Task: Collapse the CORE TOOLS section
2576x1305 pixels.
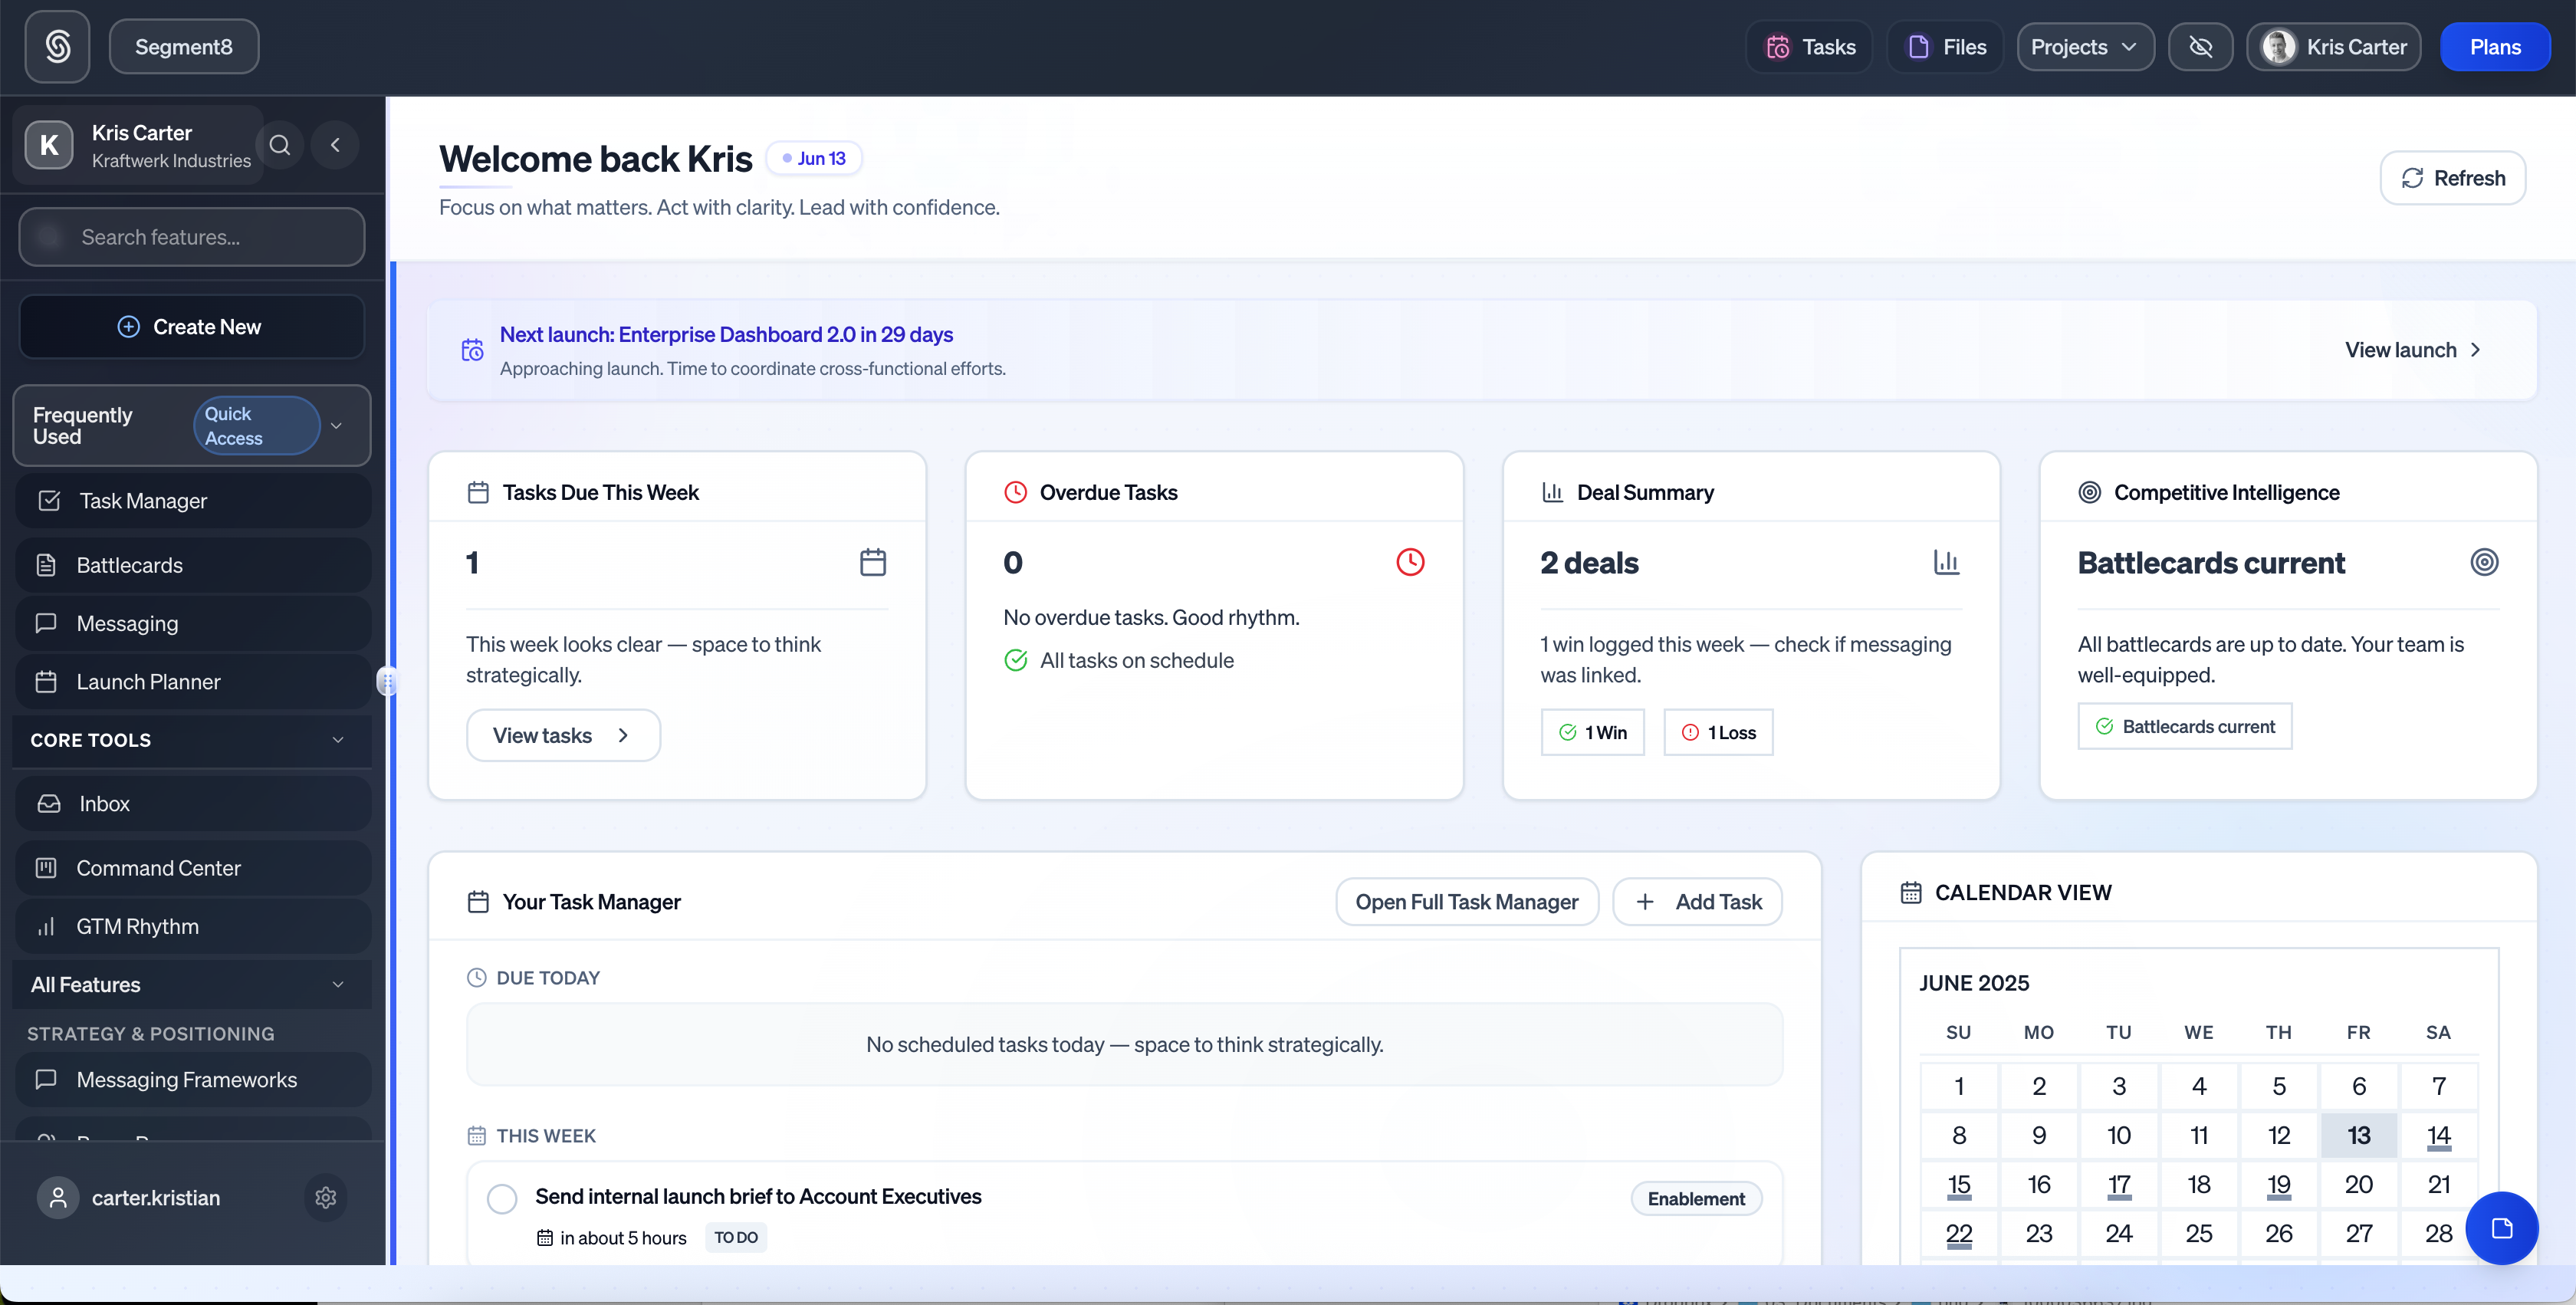Action: click(x=338, y=740)
